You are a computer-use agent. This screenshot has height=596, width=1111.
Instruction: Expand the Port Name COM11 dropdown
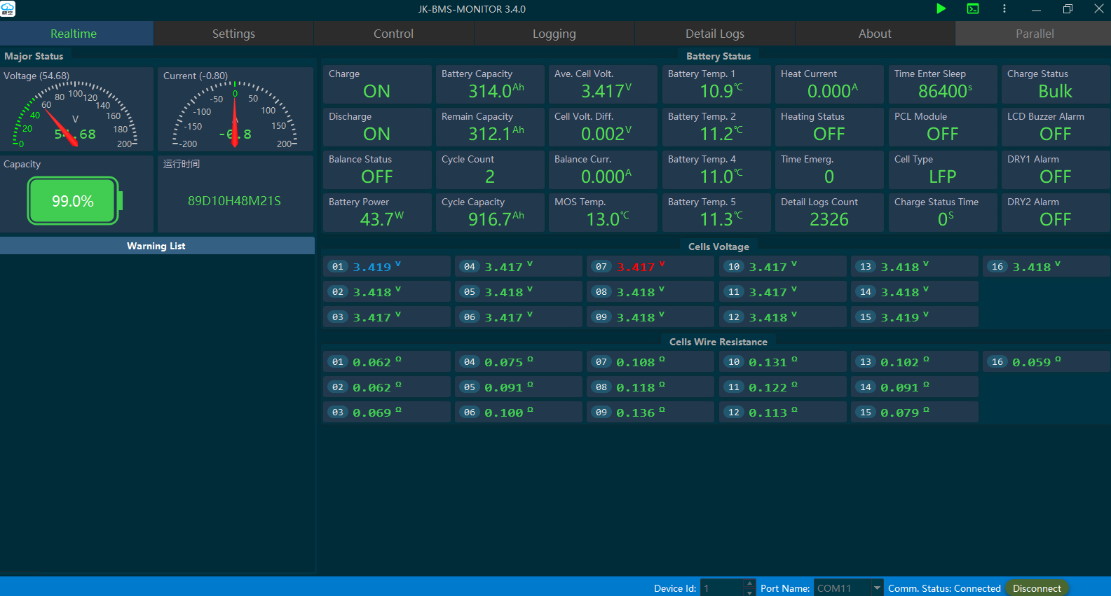pos(877,588)
